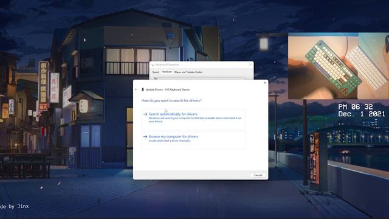Open Maus- und Tastatur-Center tab

188,72
